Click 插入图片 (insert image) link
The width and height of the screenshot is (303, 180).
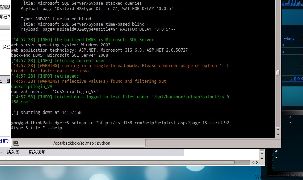(15, 152)
